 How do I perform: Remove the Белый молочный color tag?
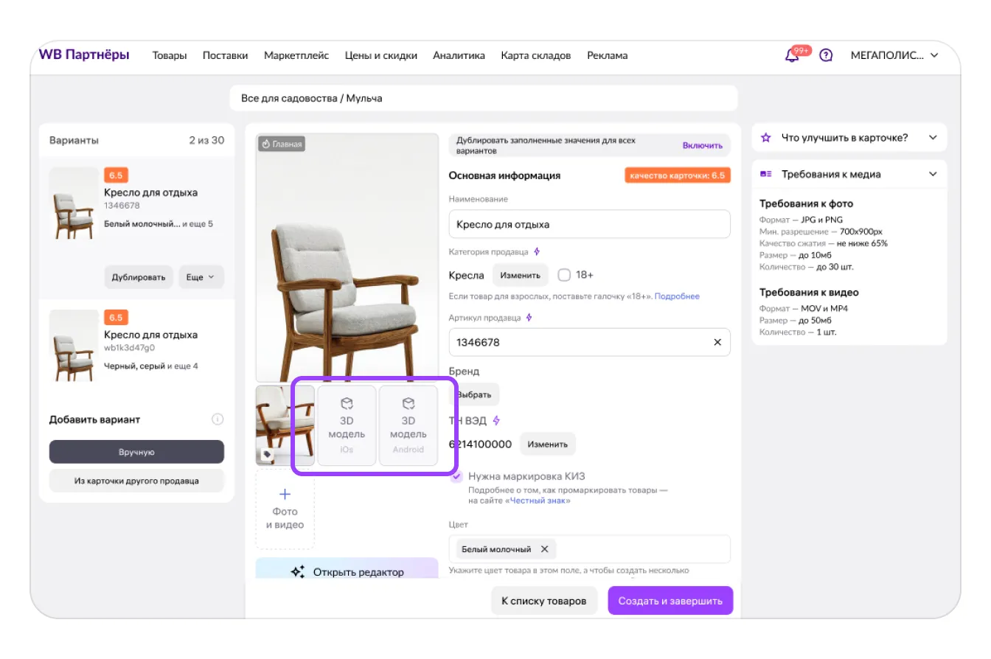[x=545, y=549]
